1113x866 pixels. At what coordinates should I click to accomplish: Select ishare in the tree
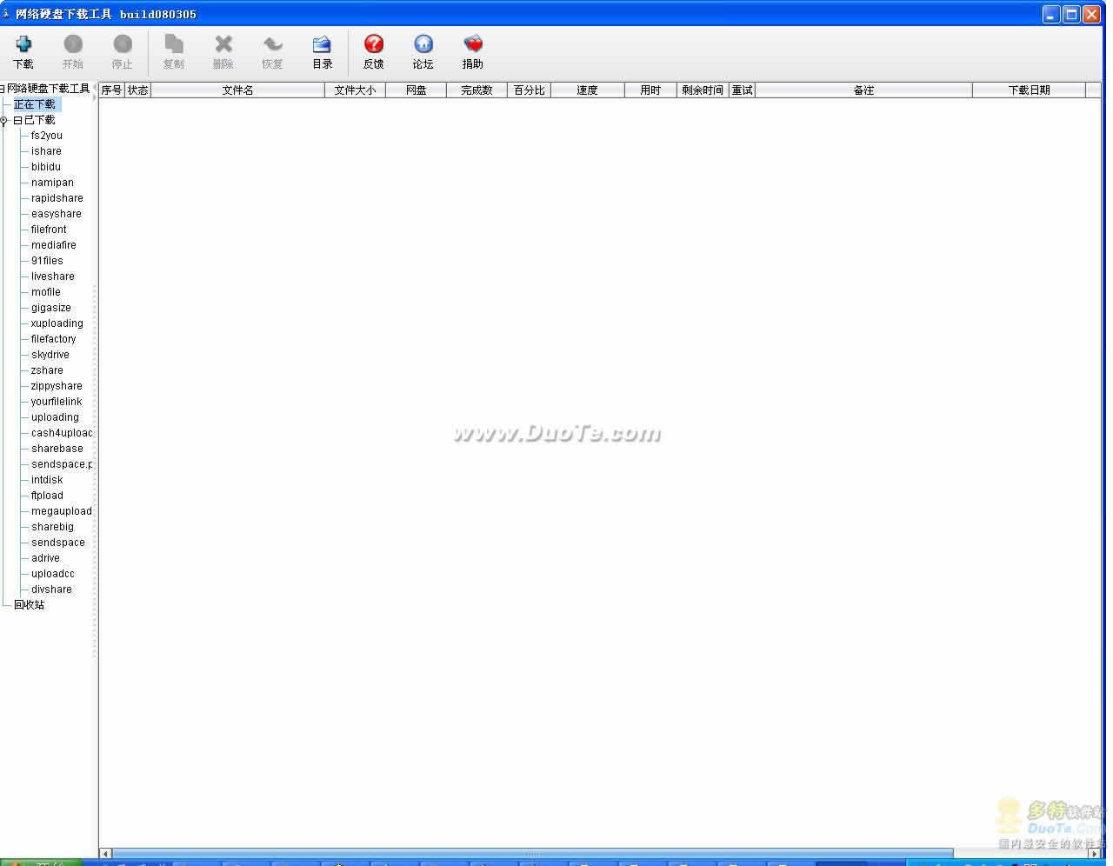46,151
